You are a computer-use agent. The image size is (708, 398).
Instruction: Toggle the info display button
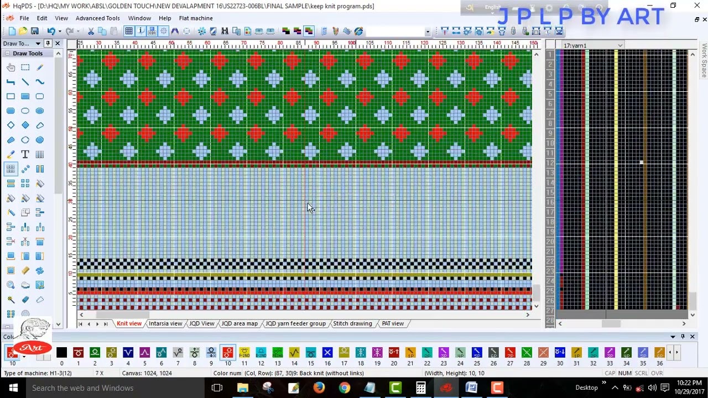pyautogui.click(x=140, y=32)
